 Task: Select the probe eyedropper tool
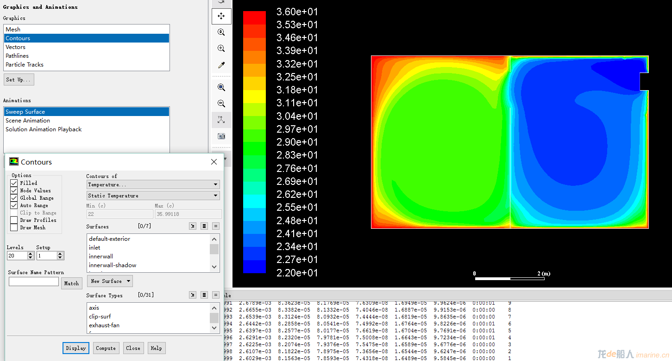[221, 65]
